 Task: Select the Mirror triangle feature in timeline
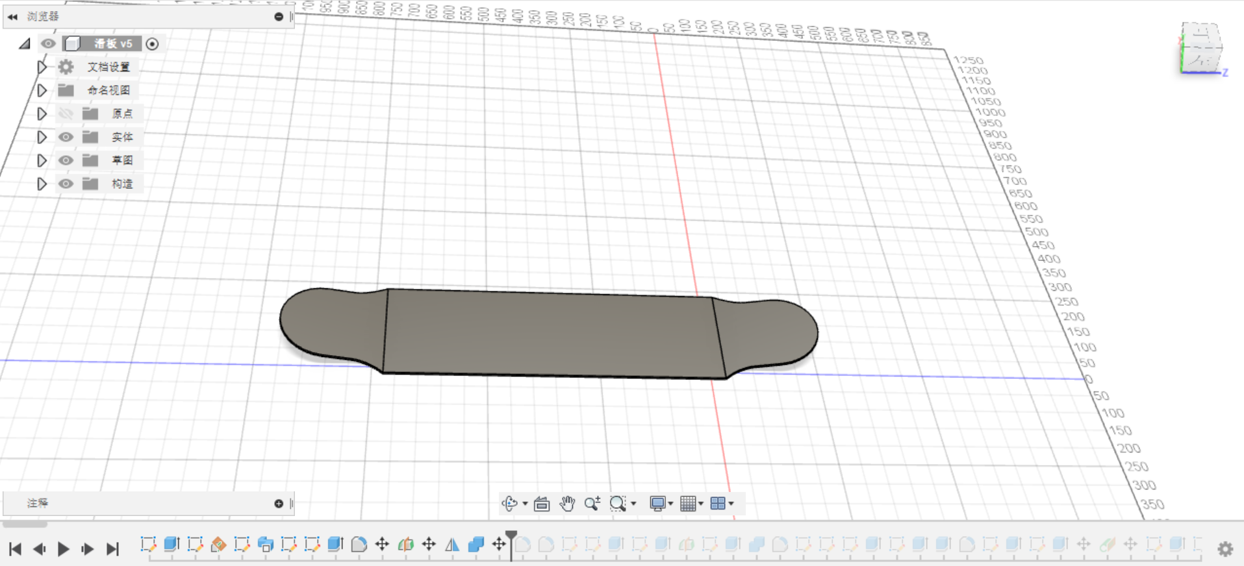coord(452,544)
